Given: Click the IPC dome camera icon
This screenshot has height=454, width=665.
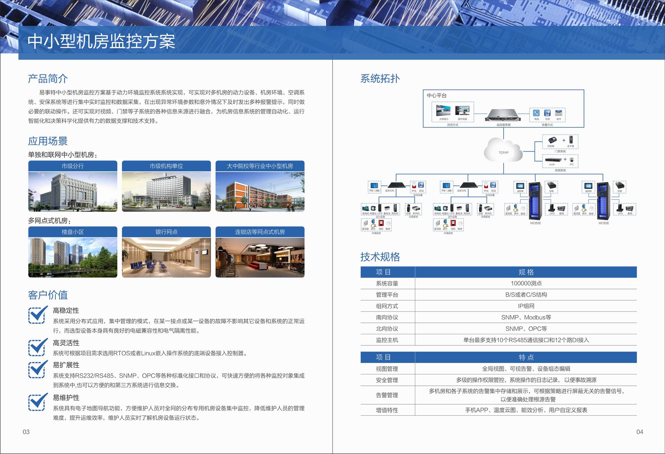Looking at the screenshot, I should (x=572, y=160).
